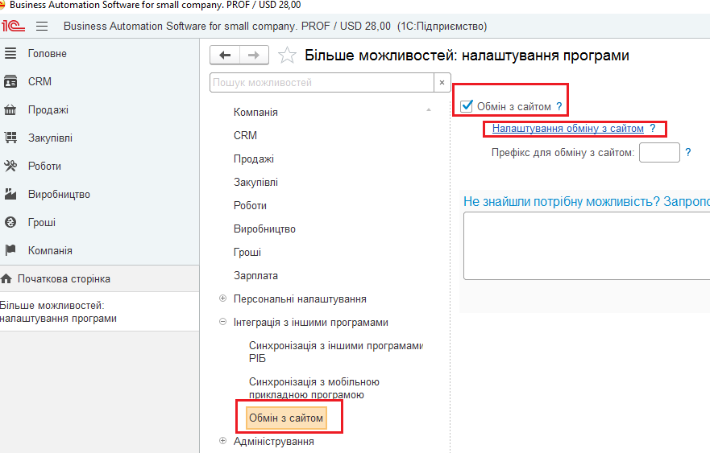Open help question mark beside Обмін з сайтом checkbox
The width and height of the screenshot is (710, 453).
[559, 107]
